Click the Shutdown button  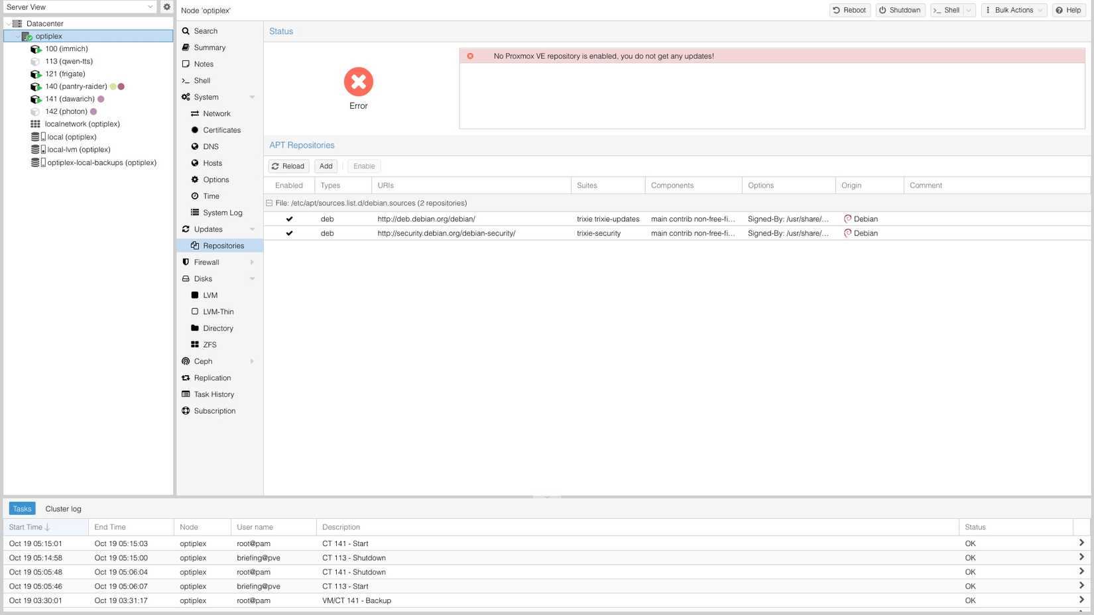coord(900,10)
